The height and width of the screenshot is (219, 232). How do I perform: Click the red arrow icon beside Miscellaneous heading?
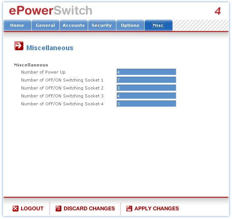pos(19,46)
